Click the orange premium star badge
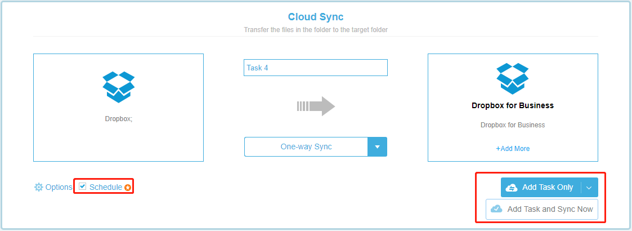 point(128,188)
